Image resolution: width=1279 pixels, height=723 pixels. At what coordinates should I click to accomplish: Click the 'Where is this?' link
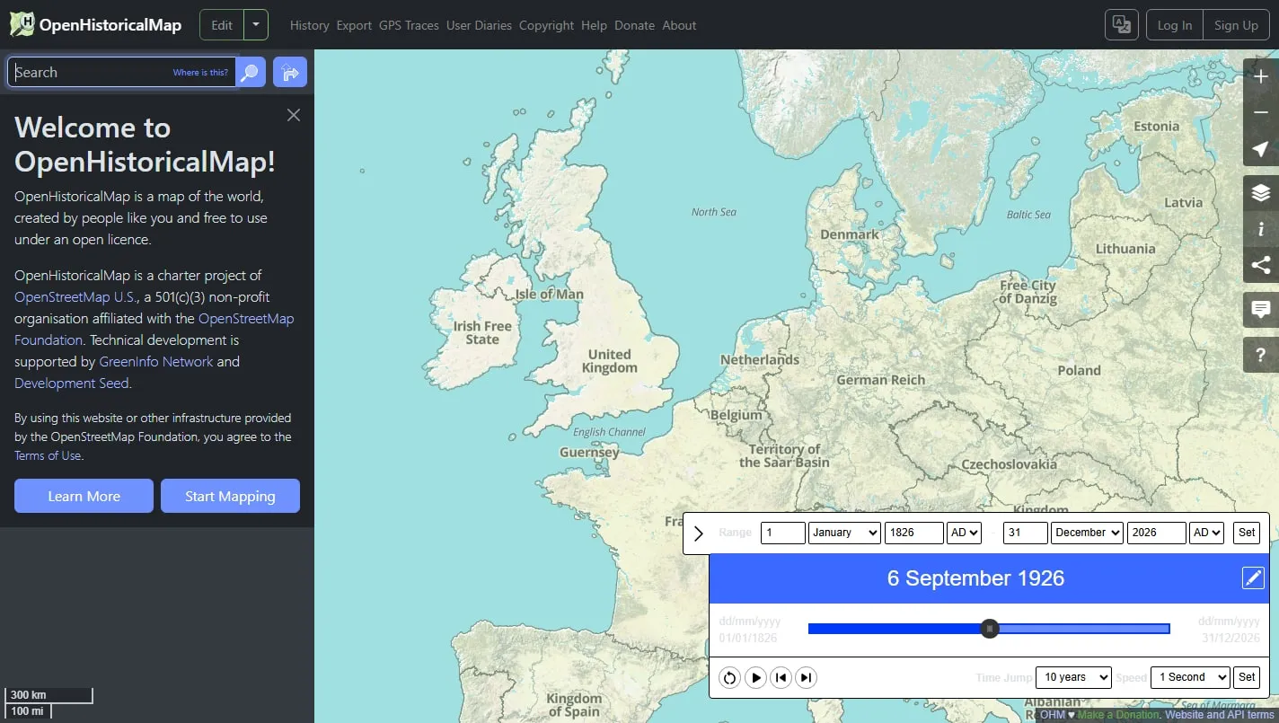[x=200, y=73]
